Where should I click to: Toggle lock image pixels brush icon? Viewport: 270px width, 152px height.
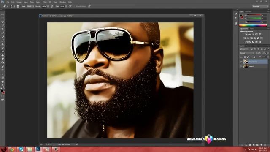(248, 57)
